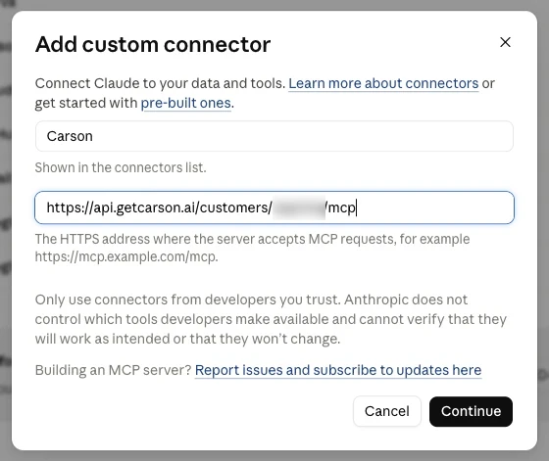
Task: Close the Add custom connector dialog
Action: [x=505, y=42]
